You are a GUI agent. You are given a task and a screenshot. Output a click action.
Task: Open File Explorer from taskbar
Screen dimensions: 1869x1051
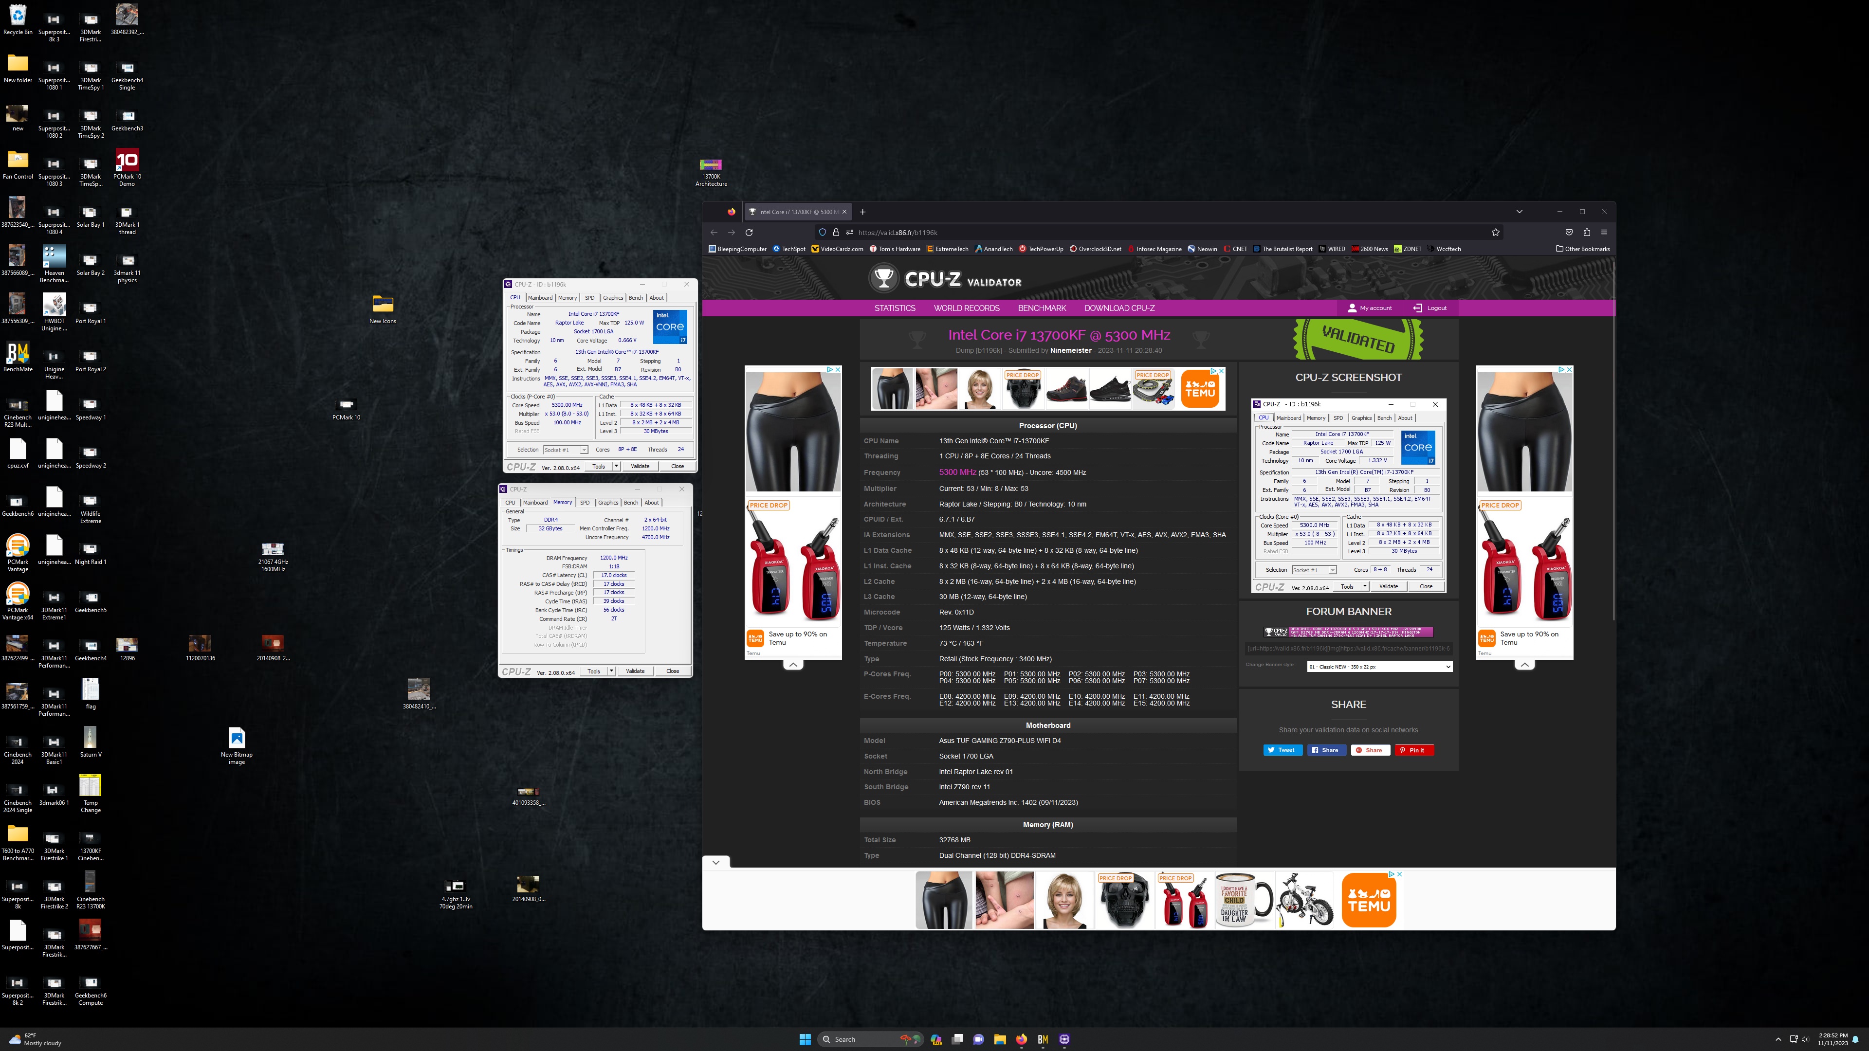(x=1000, y=1039)
